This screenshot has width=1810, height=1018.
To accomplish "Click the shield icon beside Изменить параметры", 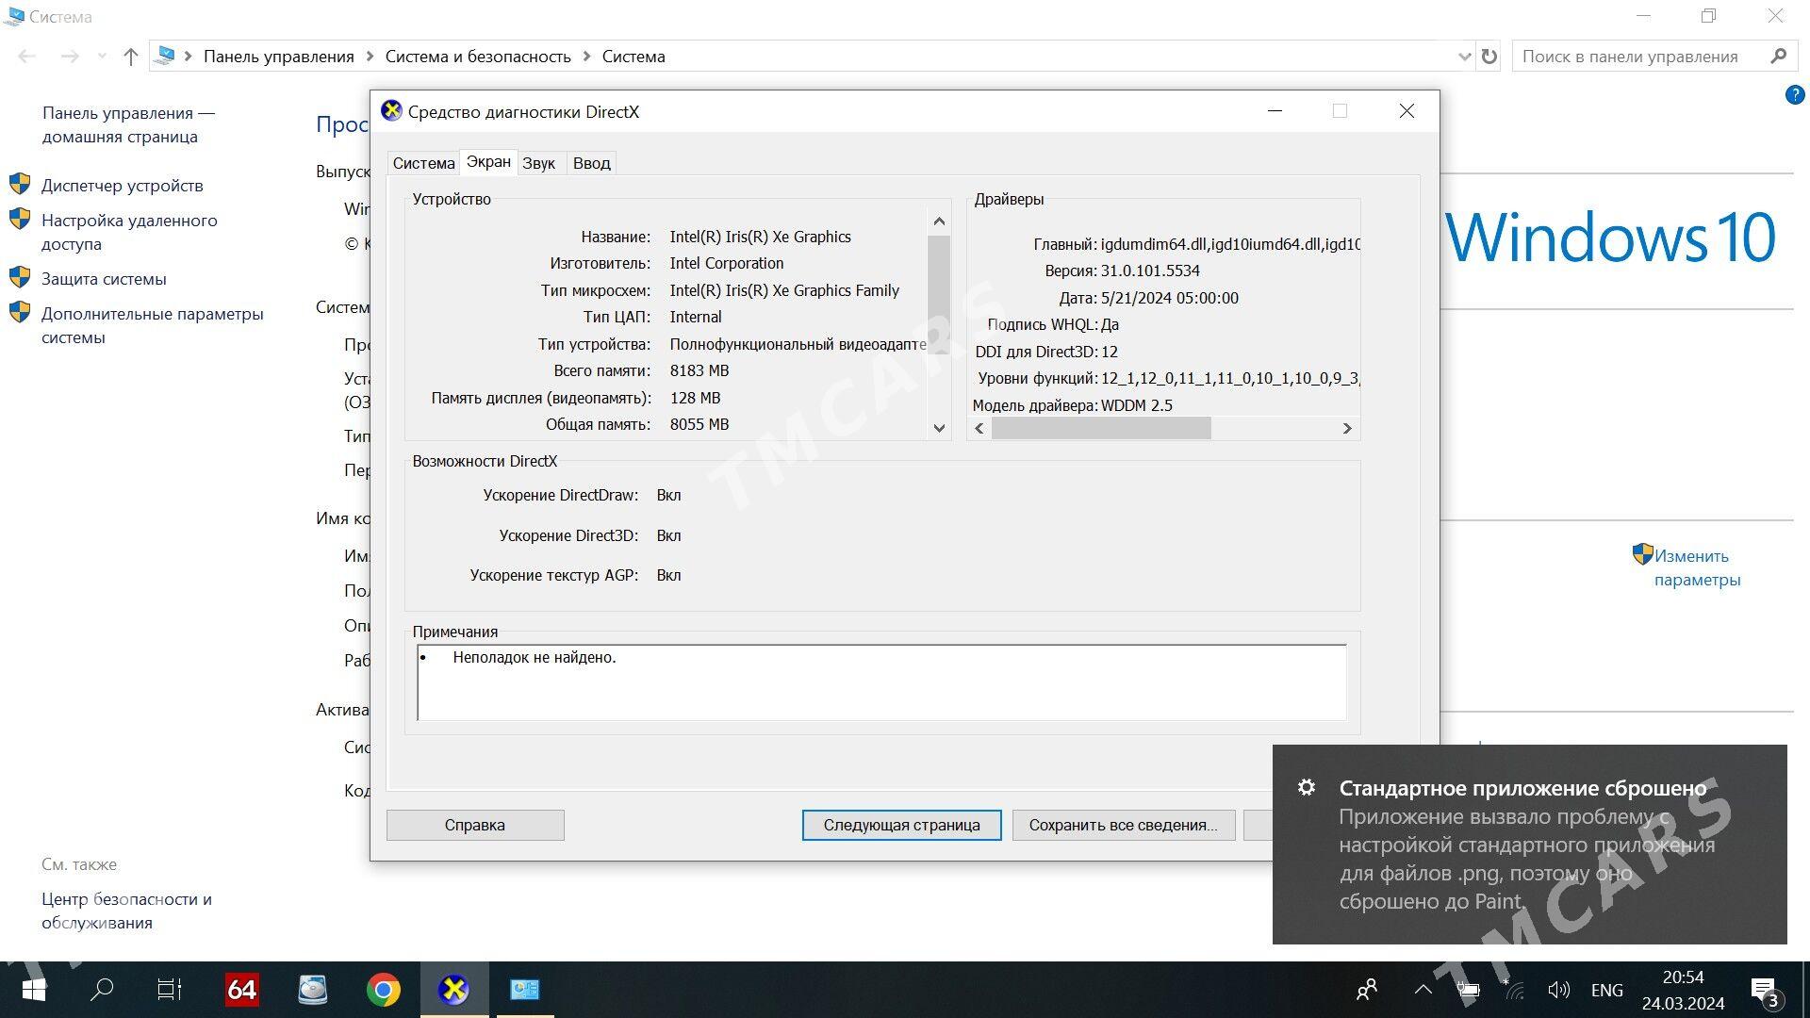I will (1642, 554).
